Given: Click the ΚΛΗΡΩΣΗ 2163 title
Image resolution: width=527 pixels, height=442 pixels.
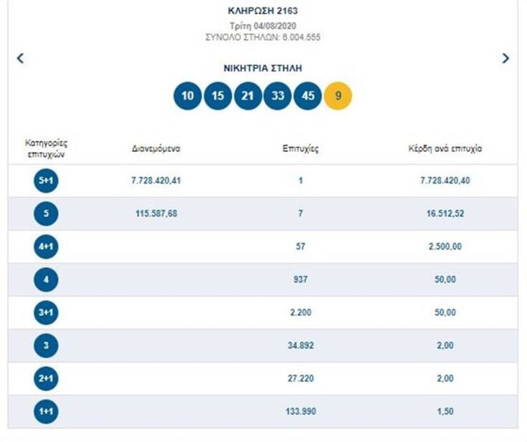Looking at the screenshot, I should [x=262, y=11].
